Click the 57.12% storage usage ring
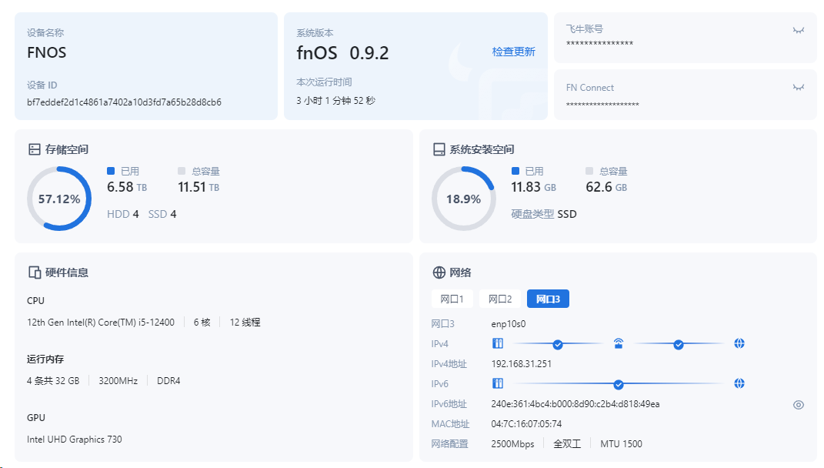This screenshot has height=468, width=824. tap(59, 199)
